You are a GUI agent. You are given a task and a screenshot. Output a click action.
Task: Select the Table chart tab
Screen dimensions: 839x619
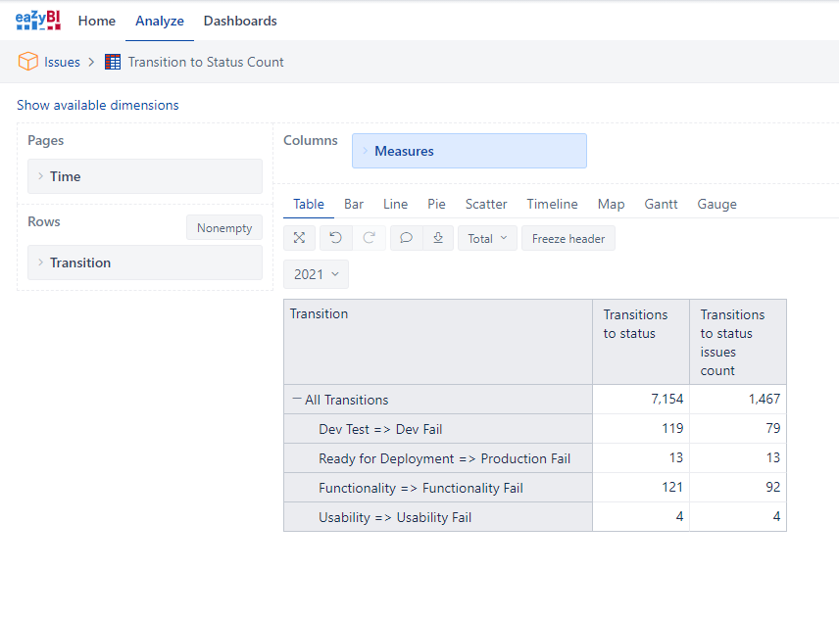click(309, 204)
